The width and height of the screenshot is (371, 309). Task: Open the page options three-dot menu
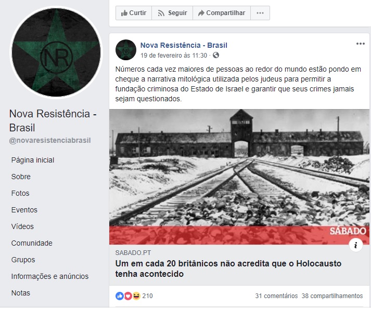pos(260,13)
